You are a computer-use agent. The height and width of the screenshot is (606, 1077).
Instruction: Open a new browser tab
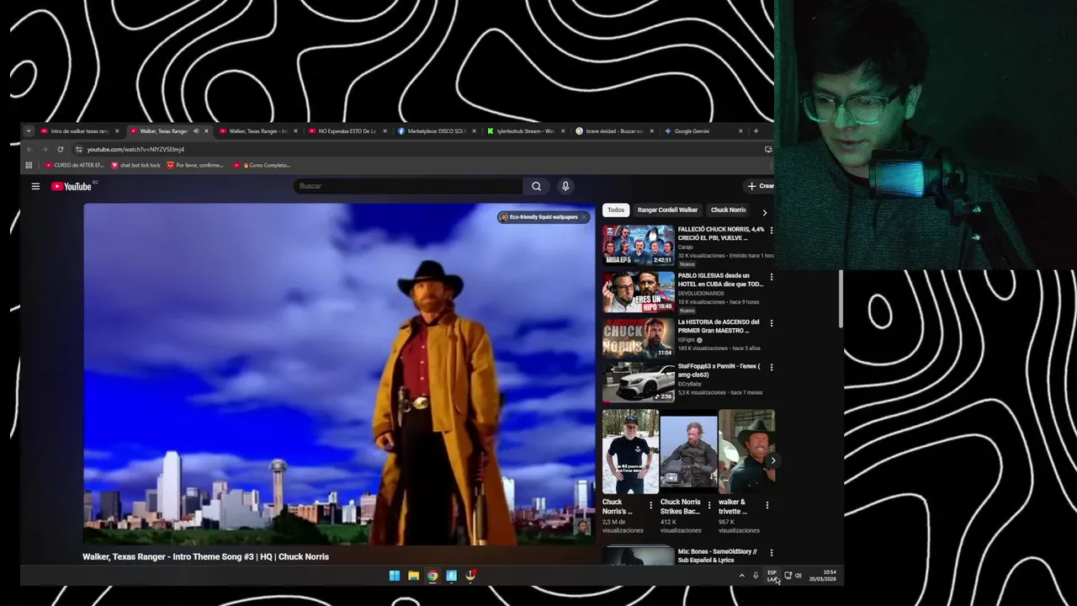coord(756,131)
